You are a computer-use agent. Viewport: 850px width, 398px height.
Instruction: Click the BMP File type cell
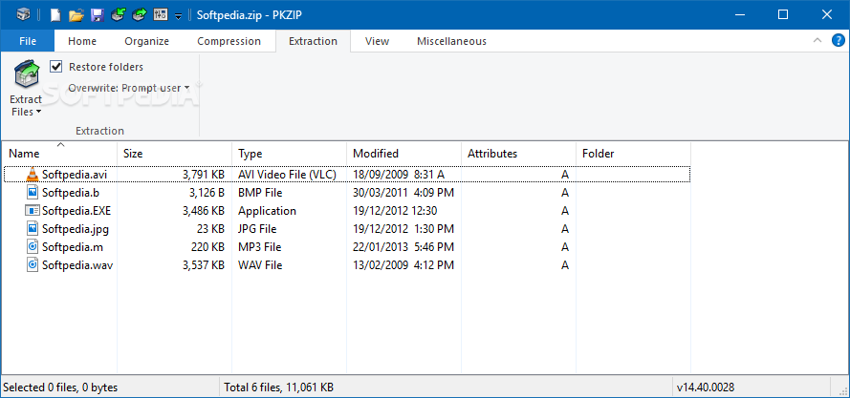pos(260,192)
